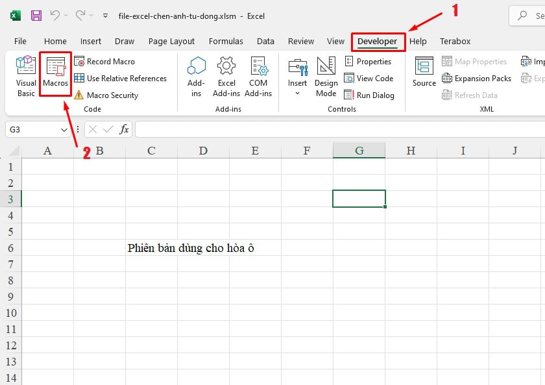Switch to the Page Layout tab

(171, 41)
